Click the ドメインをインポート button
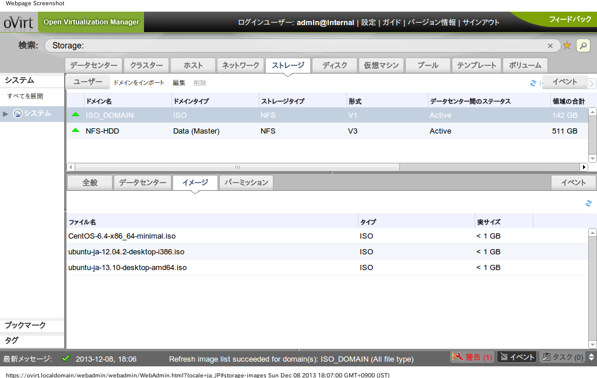The width and height of the screenshot is (597, 378). tap(139, 83)
